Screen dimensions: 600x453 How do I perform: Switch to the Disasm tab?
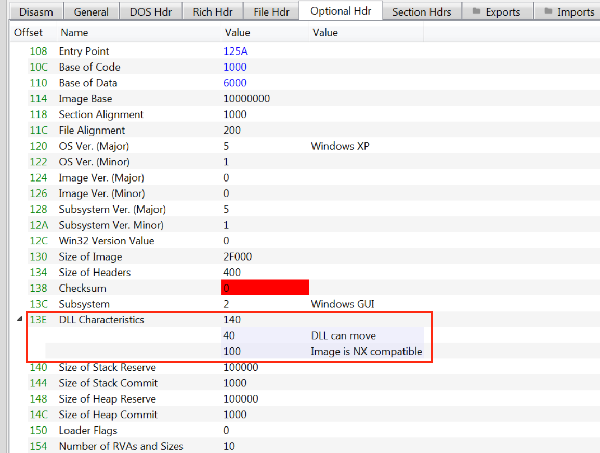(x=36, y=12)
